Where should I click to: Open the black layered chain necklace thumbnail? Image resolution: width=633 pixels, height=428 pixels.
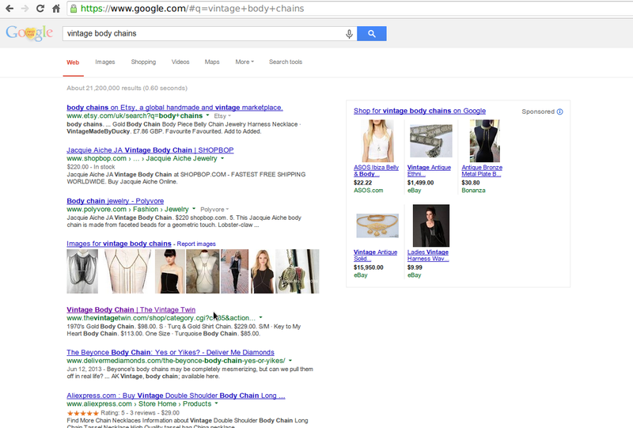coord(82,271)
